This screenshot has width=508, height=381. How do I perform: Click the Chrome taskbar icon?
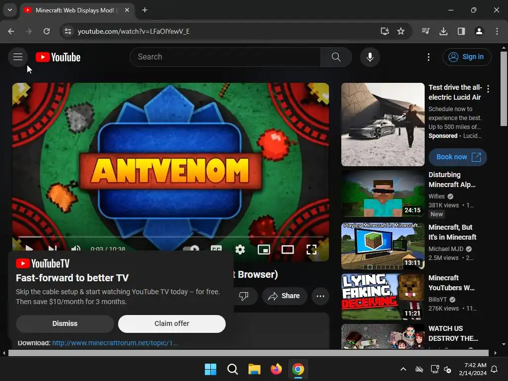(298, 369)
